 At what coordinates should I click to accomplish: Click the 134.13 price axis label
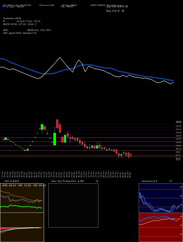(178, 129)
